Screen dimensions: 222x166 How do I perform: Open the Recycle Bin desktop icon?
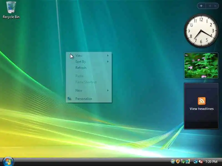click(x=11, y=10)
